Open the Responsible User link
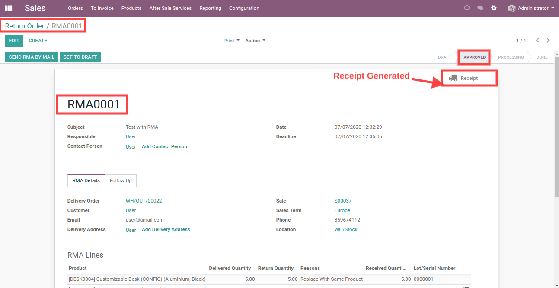 point(131,136)
